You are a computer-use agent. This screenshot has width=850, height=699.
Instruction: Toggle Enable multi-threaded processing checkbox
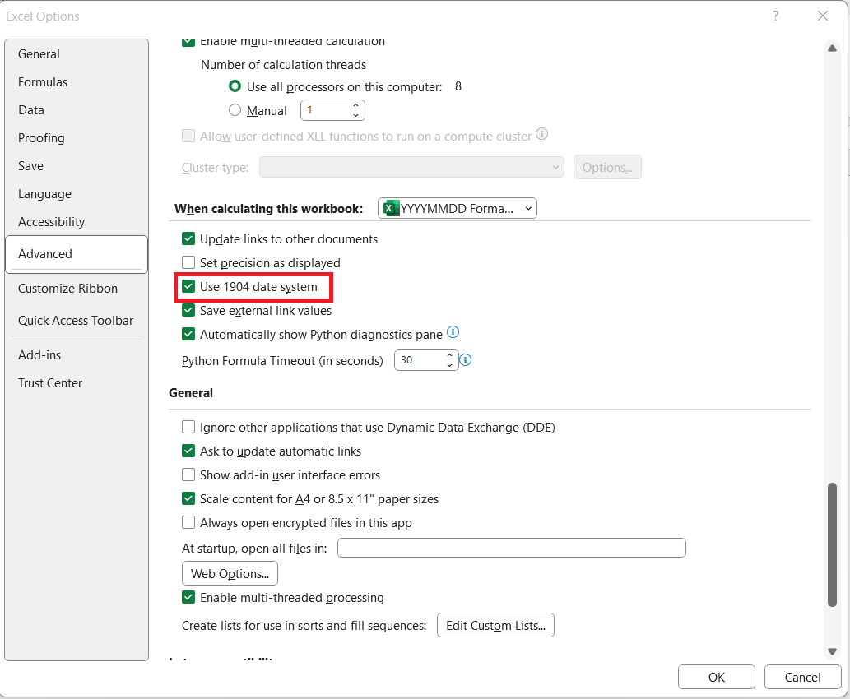click(x=188, y=598)
